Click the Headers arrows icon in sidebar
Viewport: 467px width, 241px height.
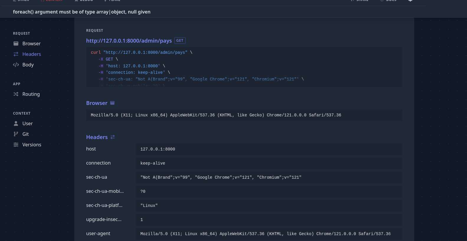pyautogui.click(x=16, y=54)
